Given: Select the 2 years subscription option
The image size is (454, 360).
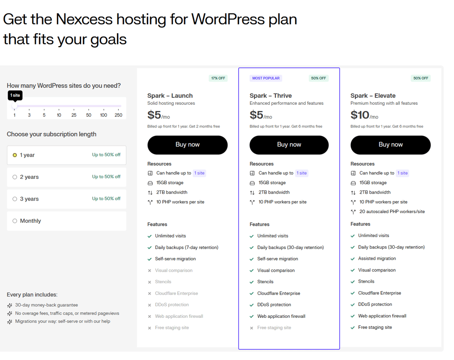Looking at the screenshot, I should click(x=67, y=177).
